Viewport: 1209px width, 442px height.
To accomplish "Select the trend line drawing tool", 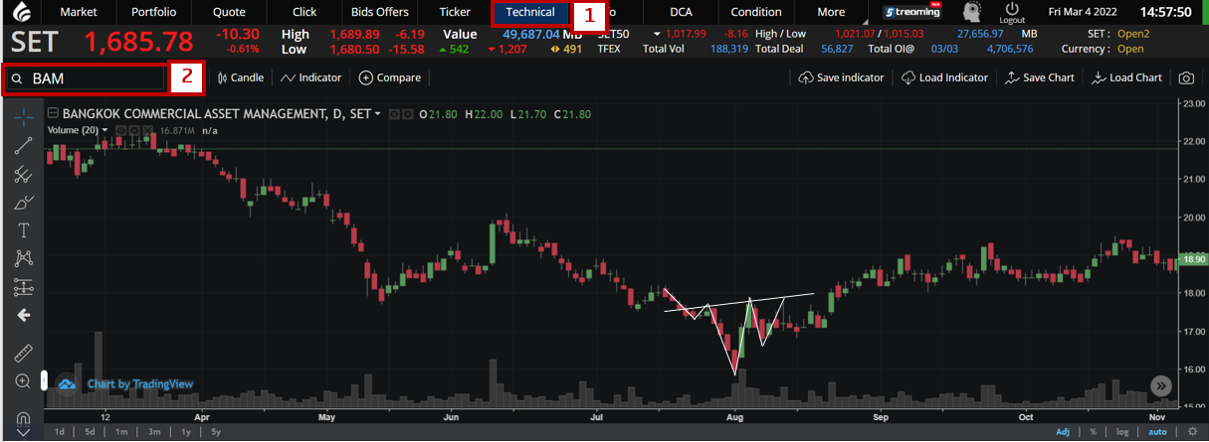I will [24, 146].
